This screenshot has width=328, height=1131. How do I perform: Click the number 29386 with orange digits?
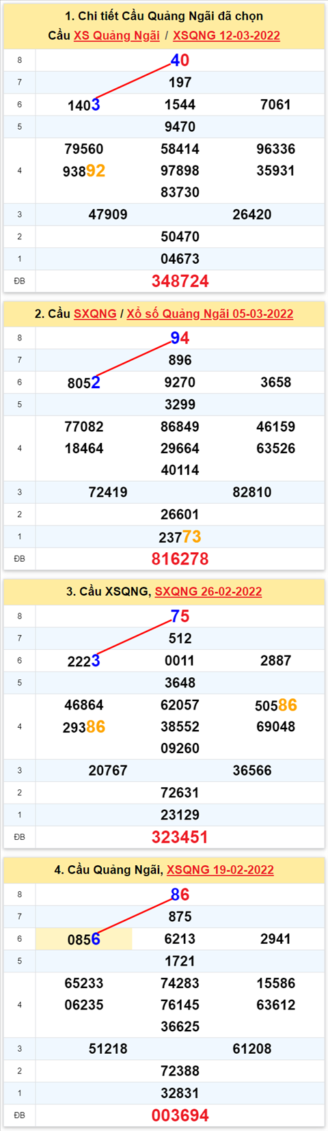[x=84, y=727]
